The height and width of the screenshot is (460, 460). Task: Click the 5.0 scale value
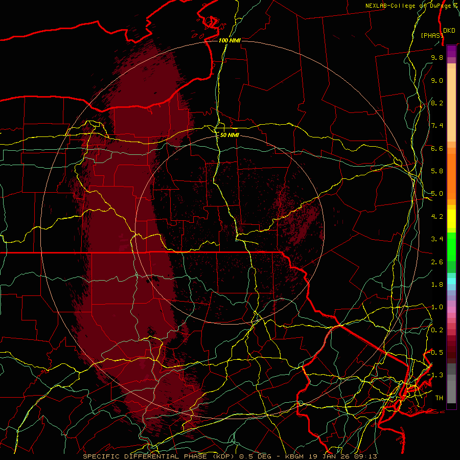tap(437, 194)
